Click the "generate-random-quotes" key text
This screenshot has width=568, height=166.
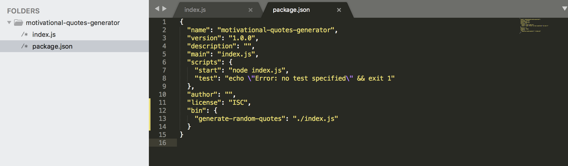240,119
